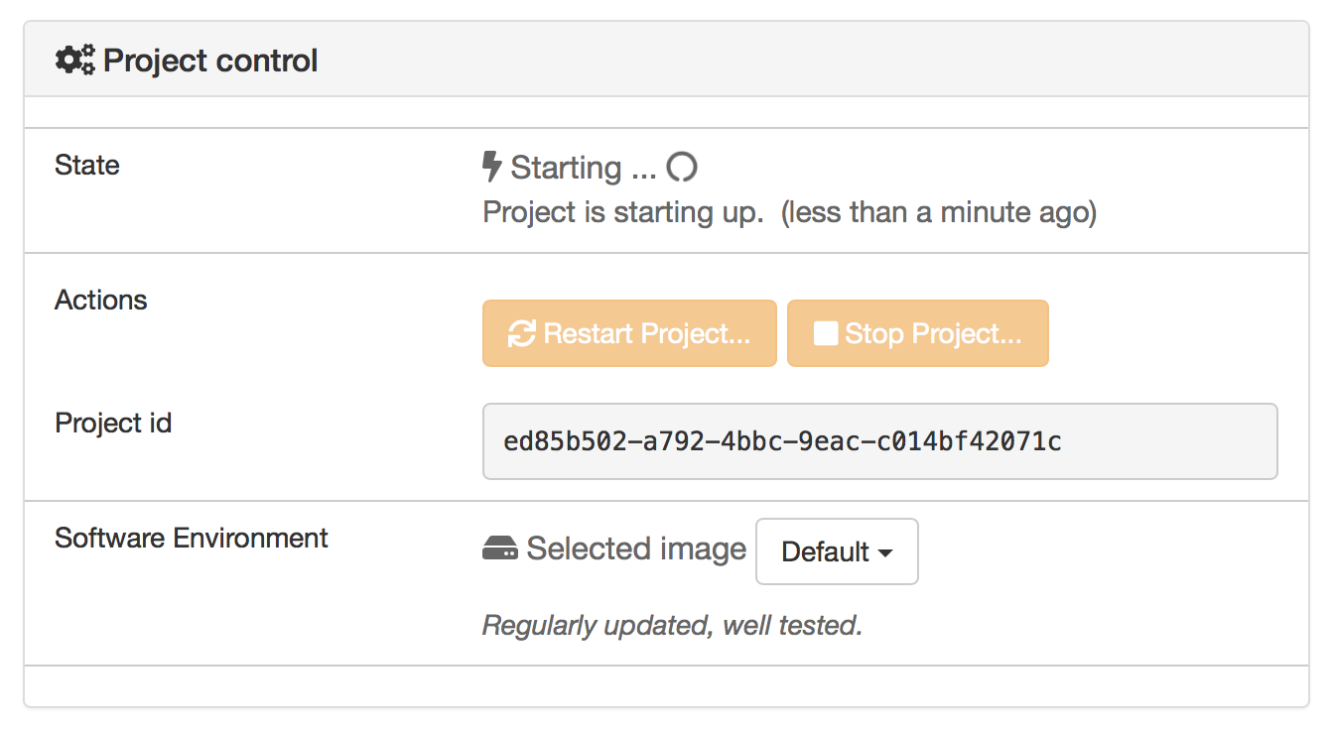The image size is (1334, 730).
Task: Click the lightning bolt state icon
Action: point(491,167)
